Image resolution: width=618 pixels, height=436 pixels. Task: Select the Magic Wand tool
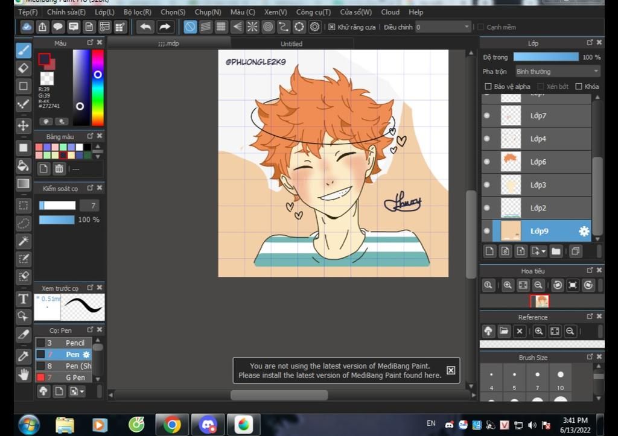tap(24, 241)
